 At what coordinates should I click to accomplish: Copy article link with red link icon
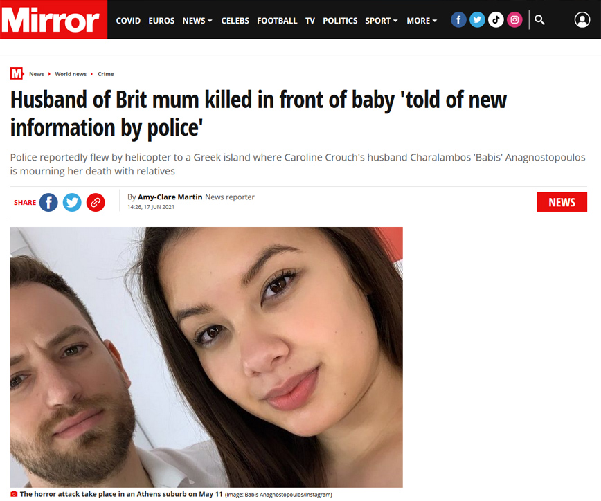96,202
